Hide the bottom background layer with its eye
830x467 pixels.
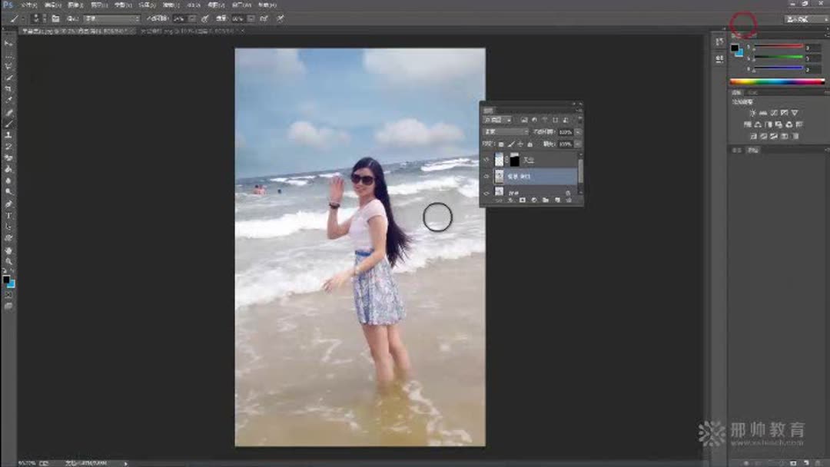486,192
